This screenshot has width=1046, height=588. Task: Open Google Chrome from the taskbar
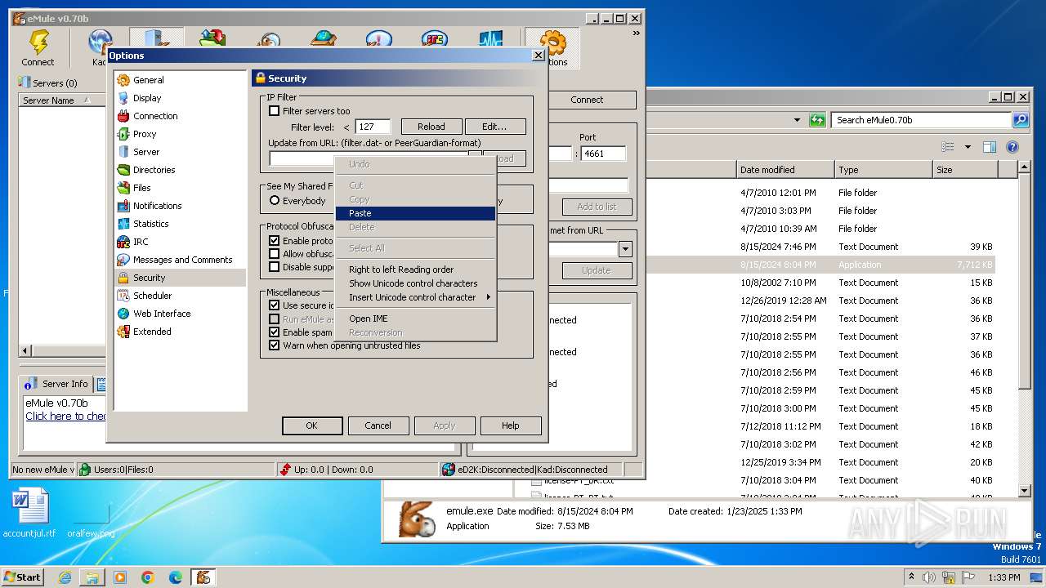tap(148, 577)
